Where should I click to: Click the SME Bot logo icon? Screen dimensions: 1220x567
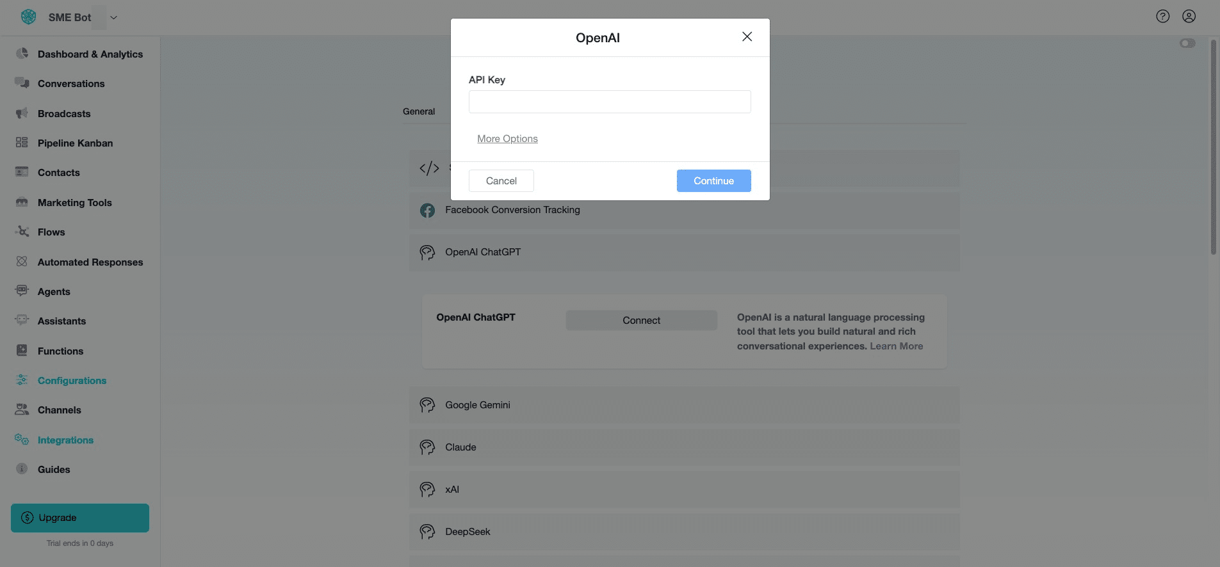coord(28,17)
